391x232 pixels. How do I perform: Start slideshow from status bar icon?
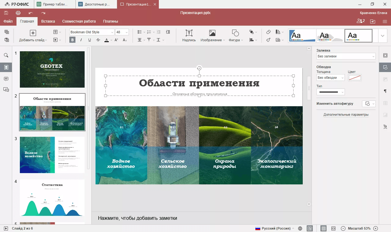click(6, 228)
